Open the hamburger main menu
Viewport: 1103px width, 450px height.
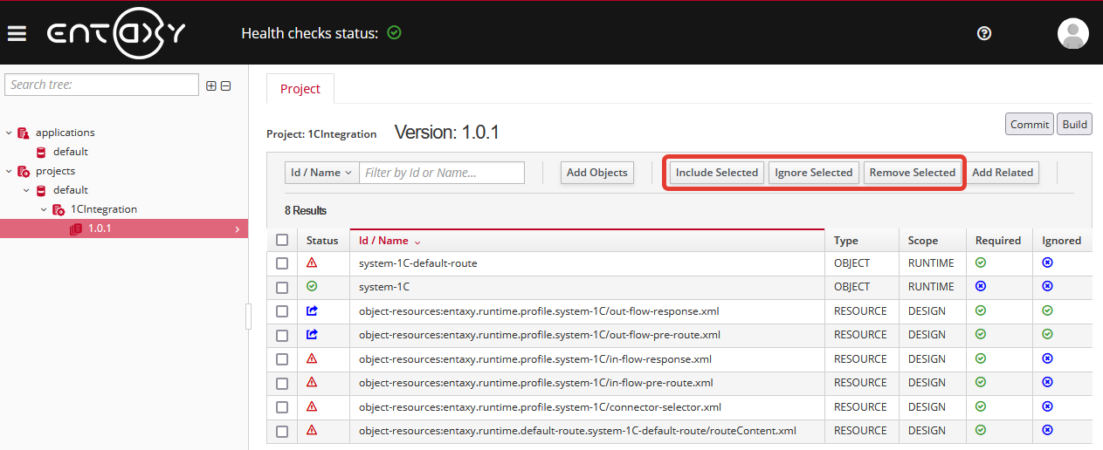(17, 33)
